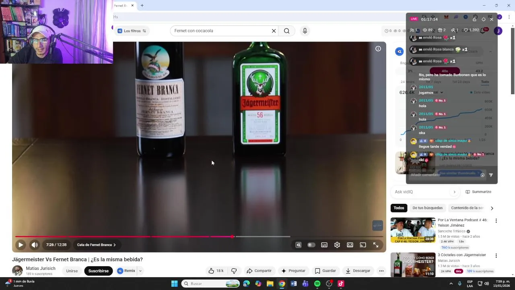Click the vidIQ Remix button

(126, 271)
